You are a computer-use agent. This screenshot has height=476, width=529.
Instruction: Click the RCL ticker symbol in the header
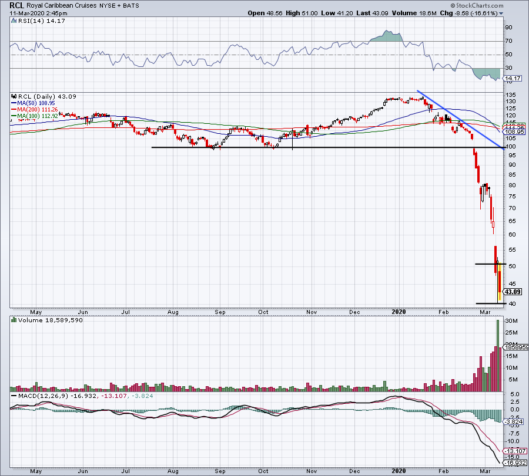pos(17,5)
